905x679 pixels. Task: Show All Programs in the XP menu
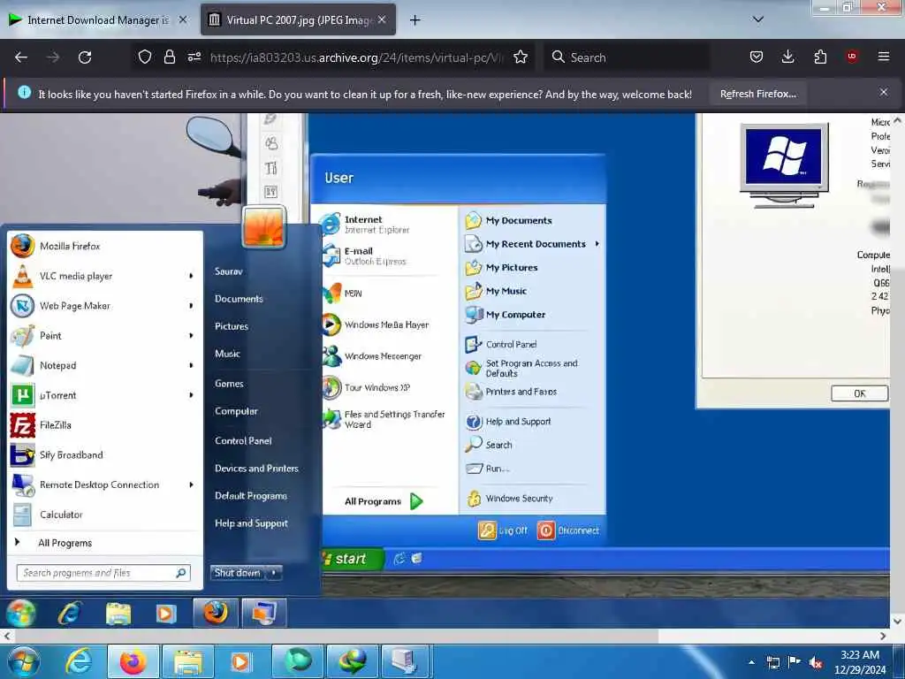click(x=384, y=501)
